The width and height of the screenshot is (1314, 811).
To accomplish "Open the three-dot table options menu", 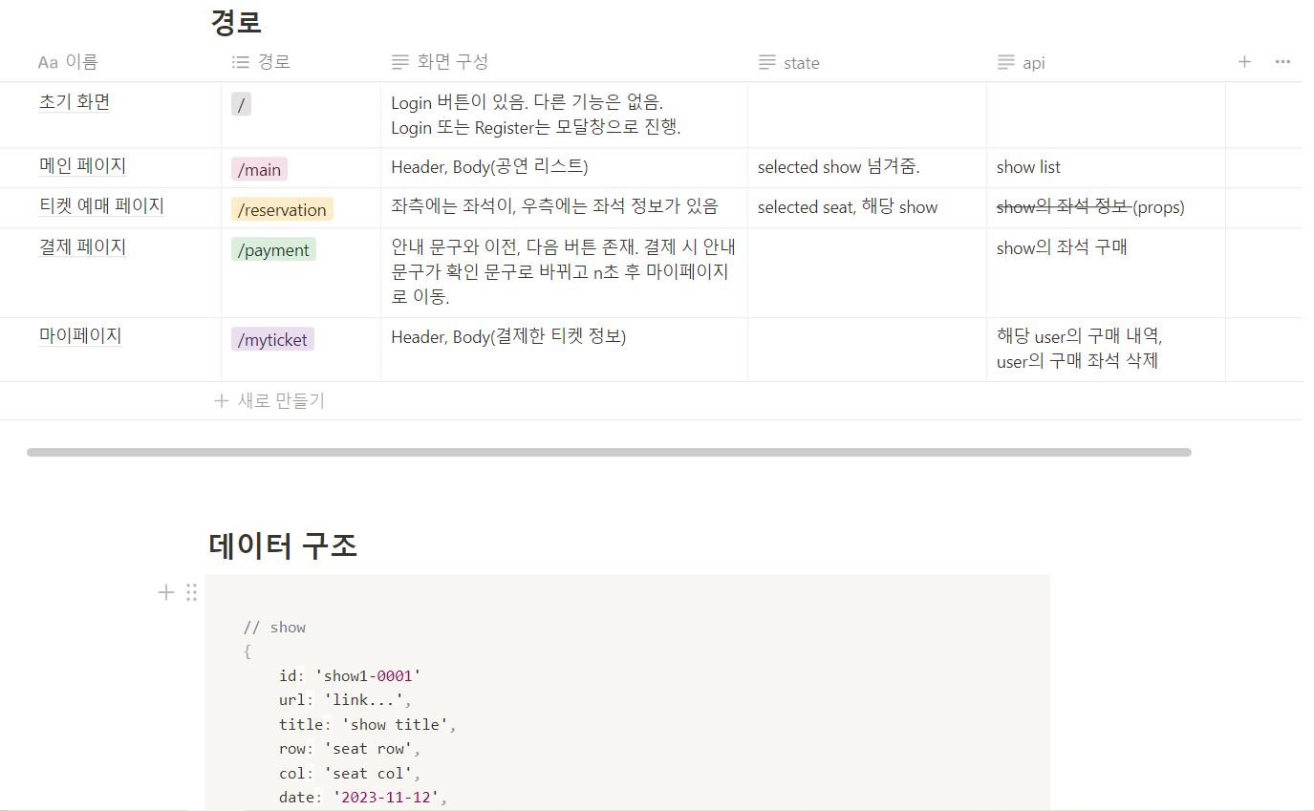I will click(x=1282, y=62).
